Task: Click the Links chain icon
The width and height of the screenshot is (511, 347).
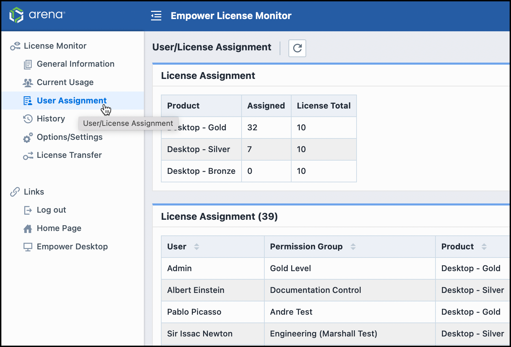Action: coord(14,192)
